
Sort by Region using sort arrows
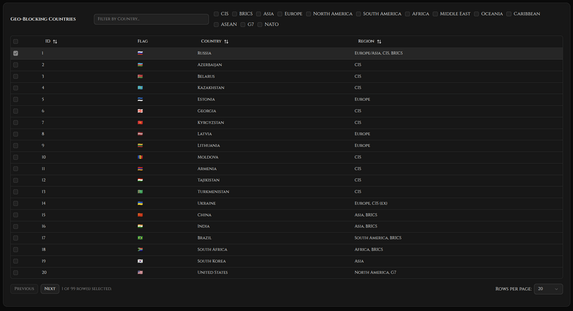click(378, 42)
